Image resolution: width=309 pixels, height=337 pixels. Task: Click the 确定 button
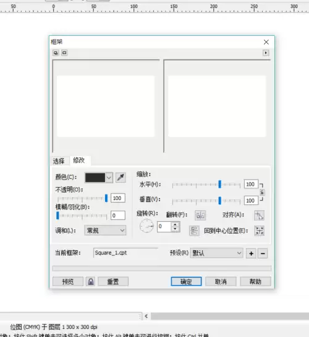(x=186, y=281)
